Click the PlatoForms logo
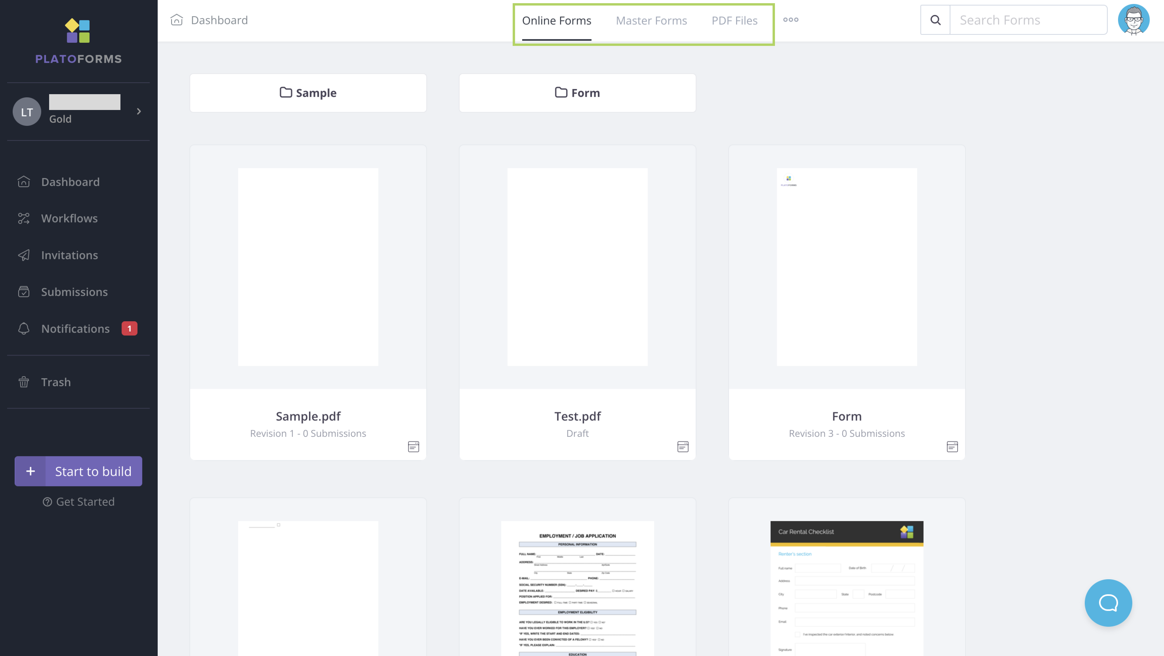 coord(78,41)
